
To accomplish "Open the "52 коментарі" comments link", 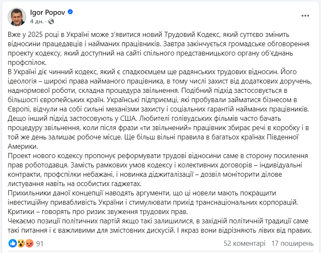I will pyautogui.click(x=244, y=244).
